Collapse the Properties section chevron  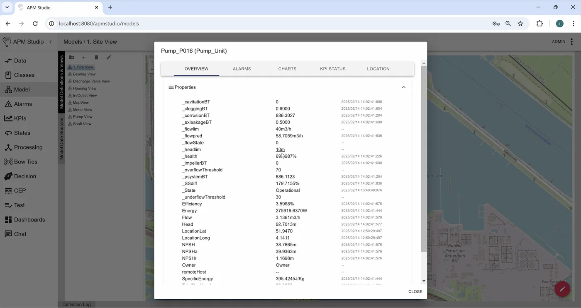point(403,87)
